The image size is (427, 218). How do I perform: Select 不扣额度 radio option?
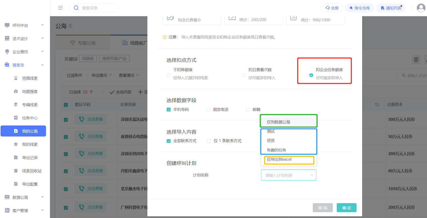pyautogui.click(x=169, y=75)
